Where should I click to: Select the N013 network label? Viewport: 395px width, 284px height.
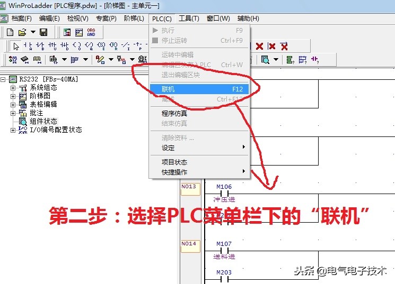pos(190,189)
